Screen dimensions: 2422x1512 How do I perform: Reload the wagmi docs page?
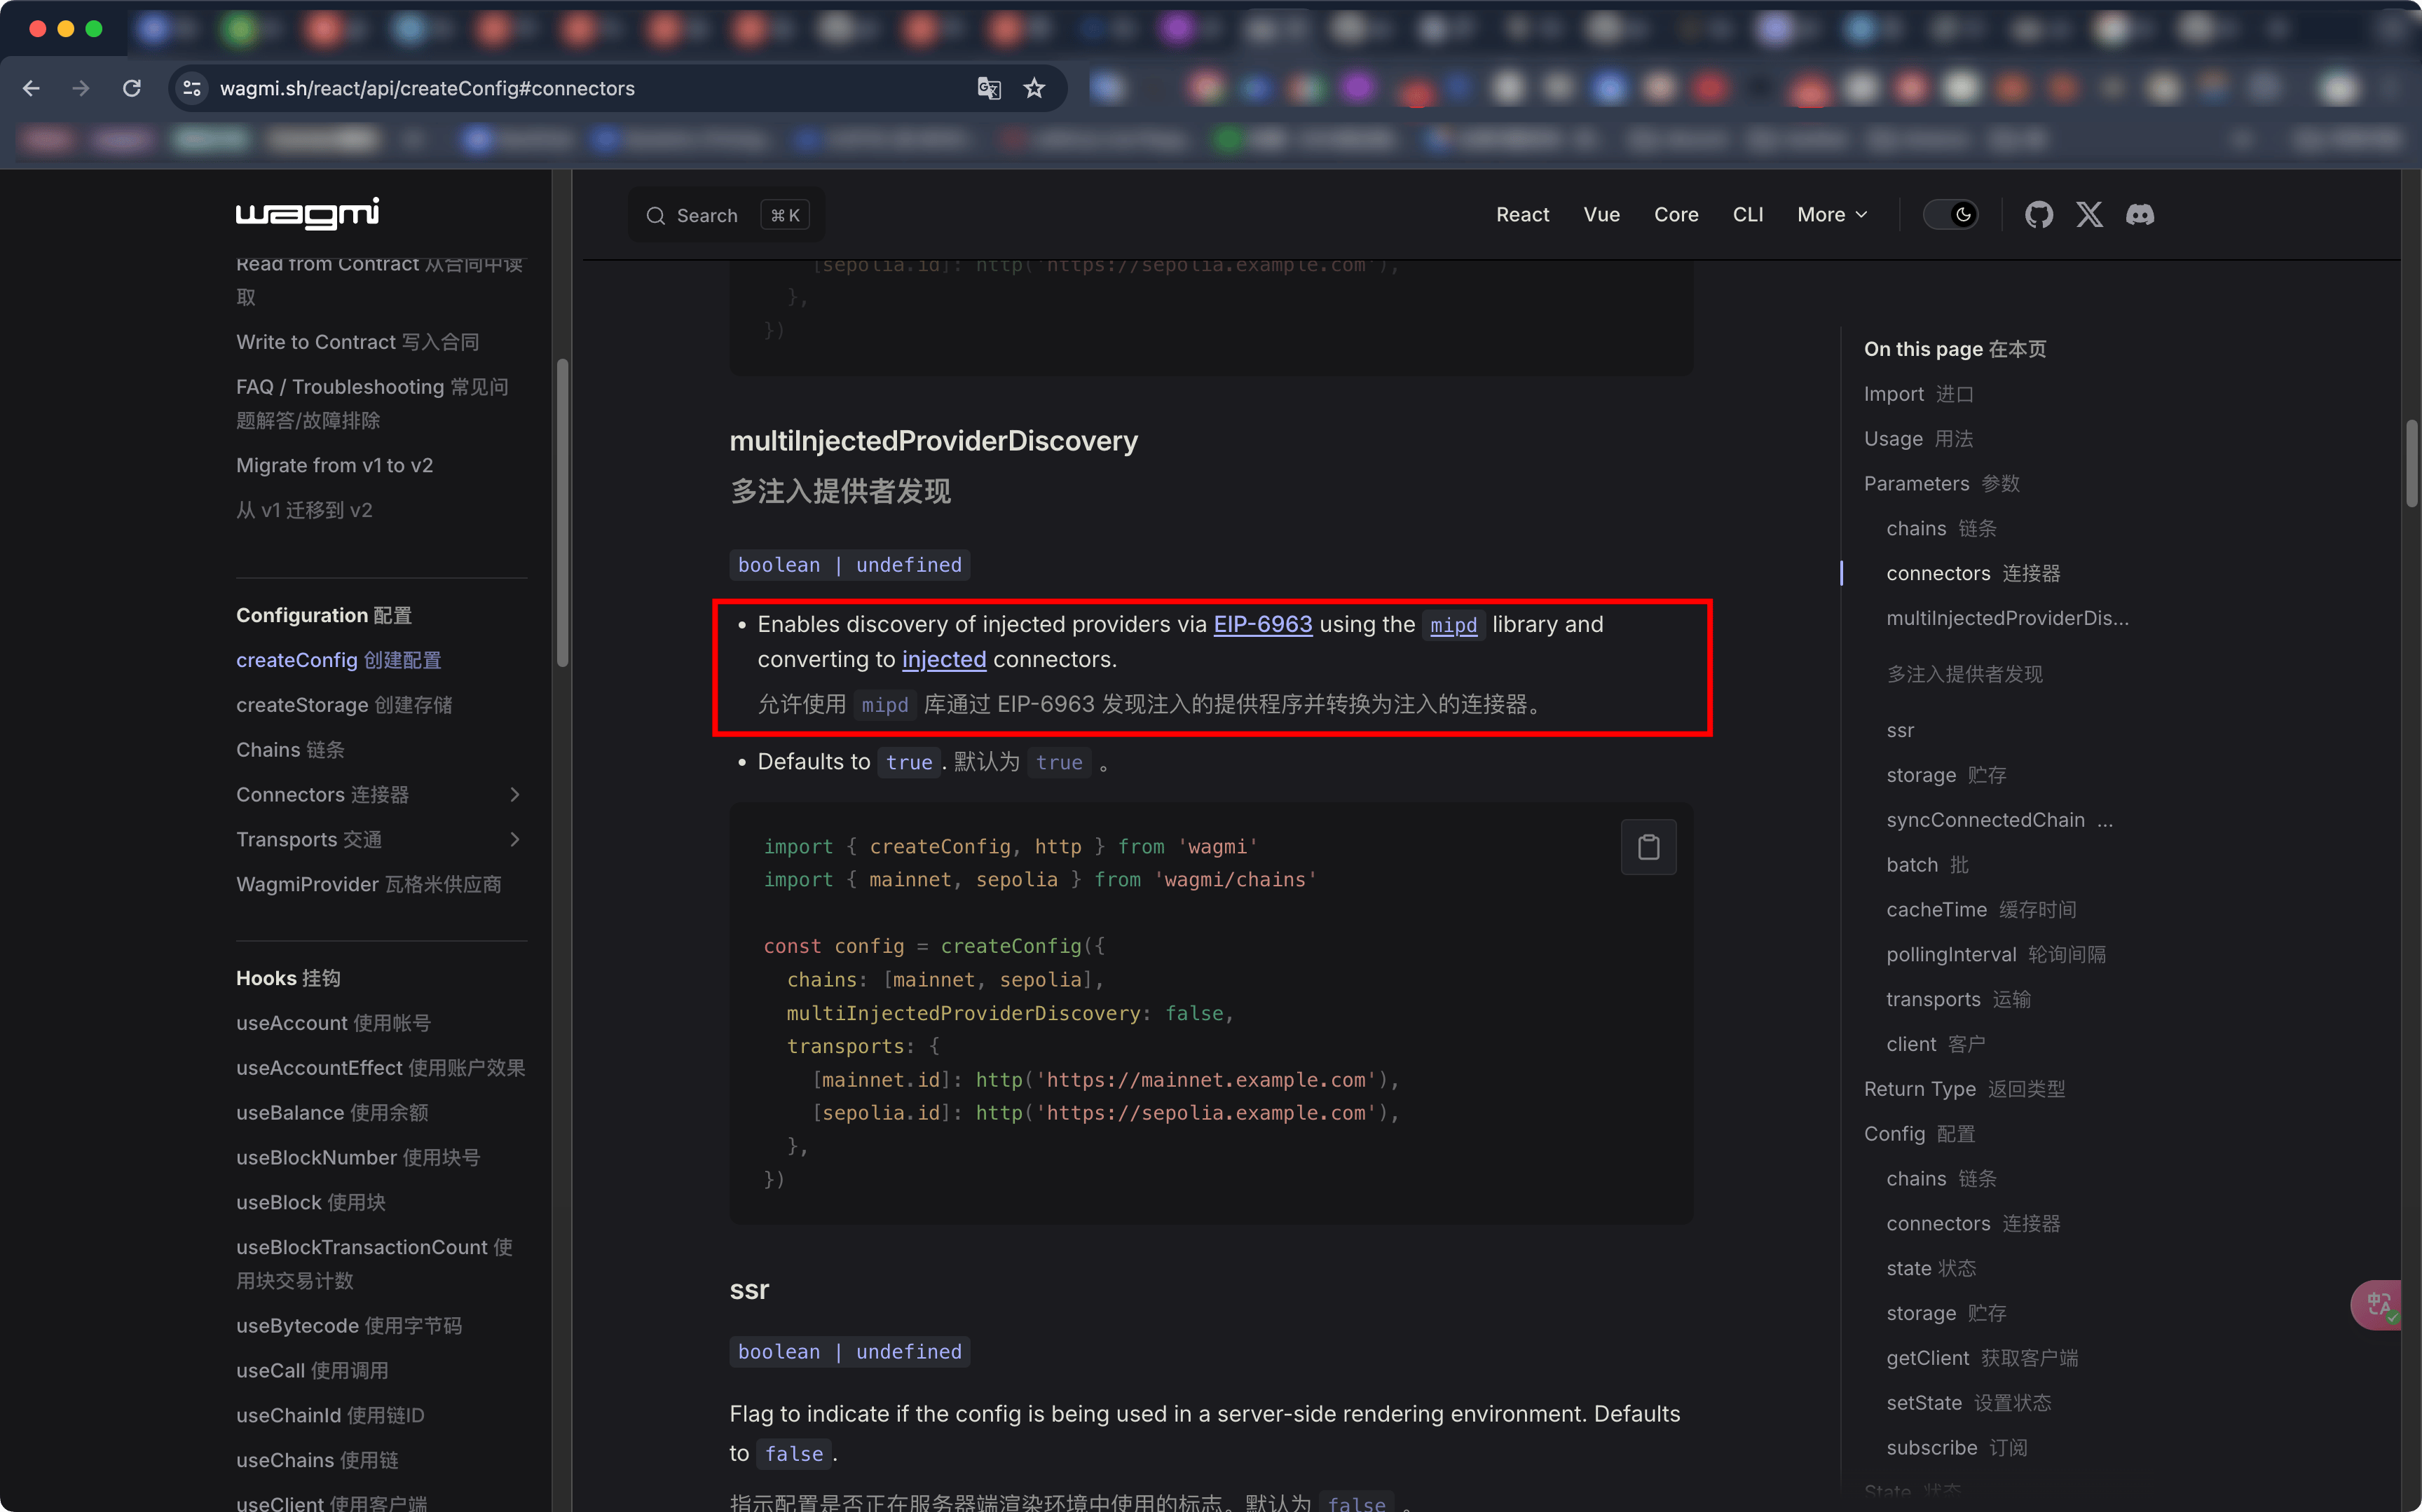(x=131, y=88)
